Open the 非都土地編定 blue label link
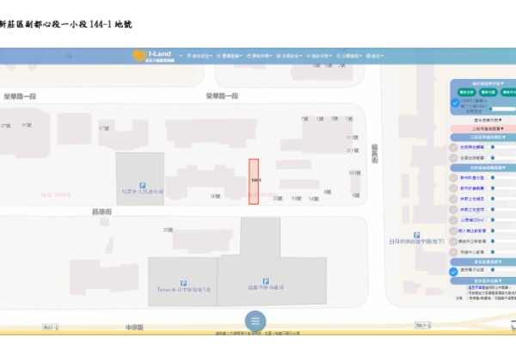The width and height of the screenshot is (516, 344). click(x=472, y=199)
